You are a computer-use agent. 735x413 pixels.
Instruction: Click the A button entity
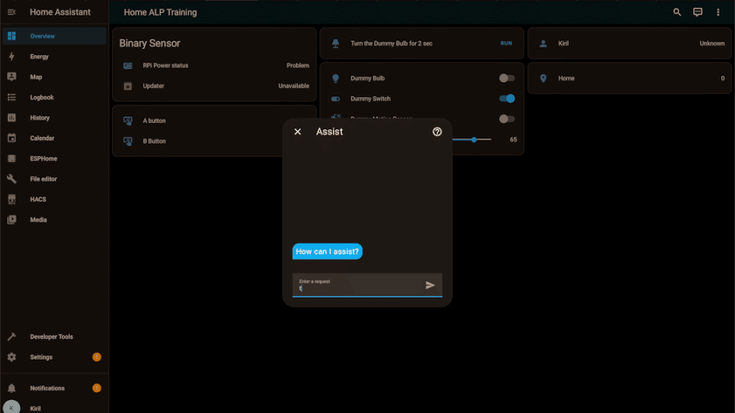(x=154, y=120)
